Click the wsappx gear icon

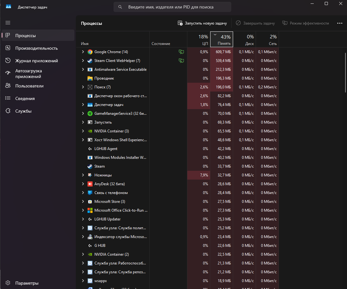click(90, 281)
